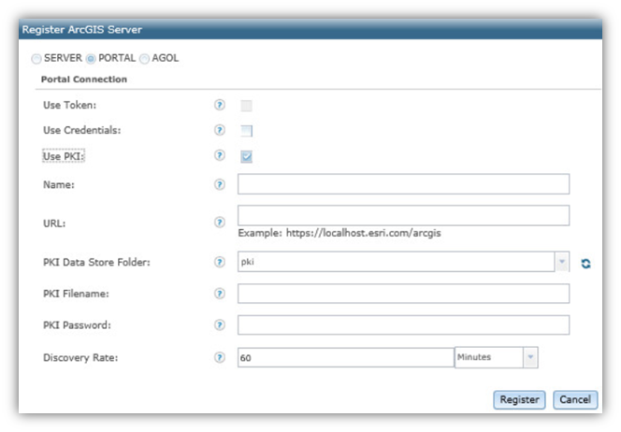Viewport: 621px width, 432px height.
Task: Cancel the Register ArcGIS Server dialog
Action: [574, 399]
